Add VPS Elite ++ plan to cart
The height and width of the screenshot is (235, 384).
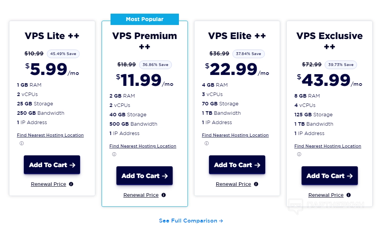(x=237, y=165)
